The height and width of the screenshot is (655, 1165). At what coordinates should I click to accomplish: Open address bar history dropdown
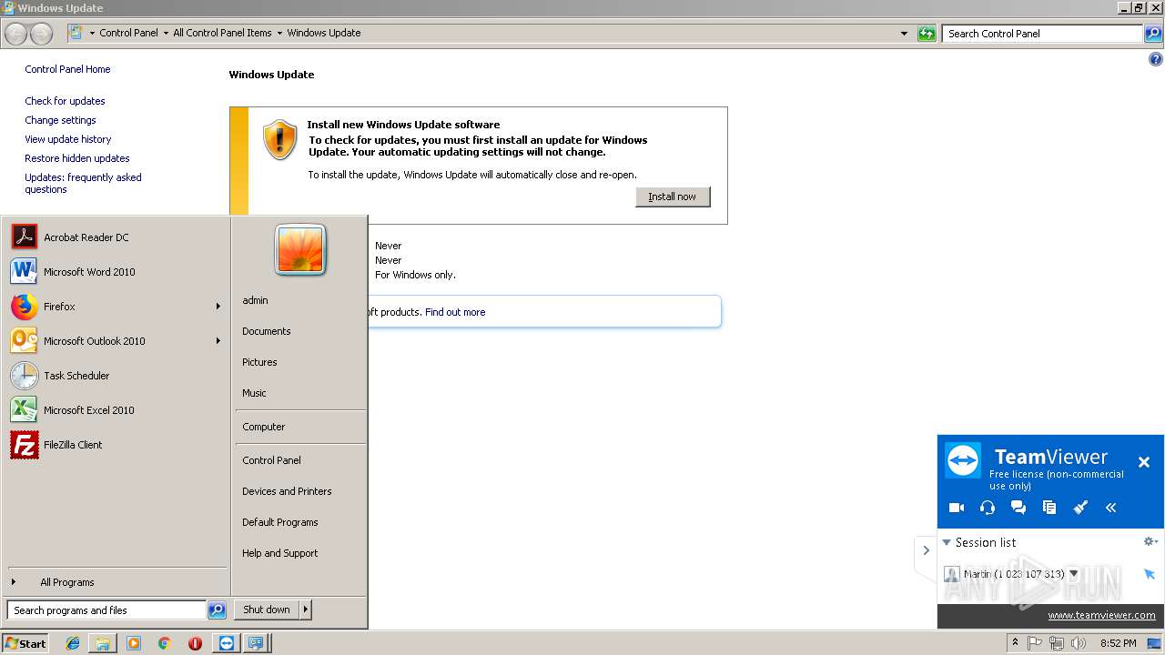tap(904, 34)
